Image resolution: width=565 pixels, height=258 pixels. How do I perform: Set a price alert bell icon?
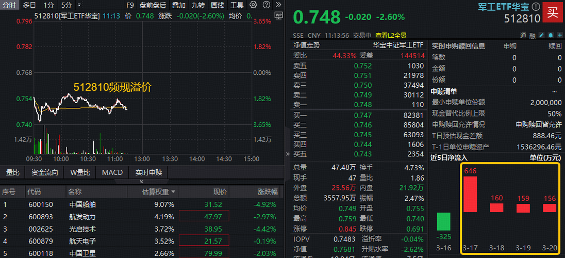coord(550,36)
